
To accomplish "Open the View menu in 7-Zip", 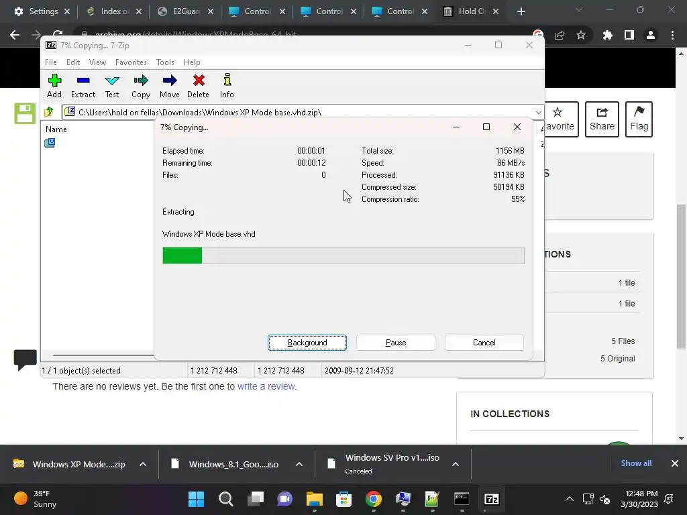I will (x=97, y=62).
